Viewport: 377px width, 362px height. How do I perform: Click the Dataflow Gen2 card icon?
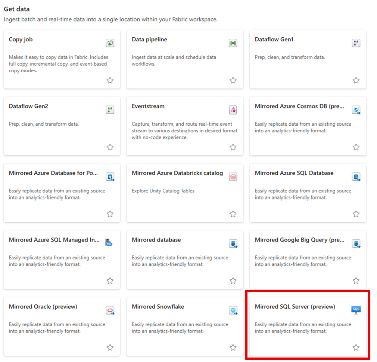[110, 110]
